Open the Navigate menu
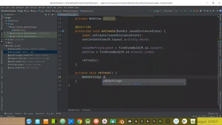The height and width of the screenshot is (125, 222). (x=20, y=8)
